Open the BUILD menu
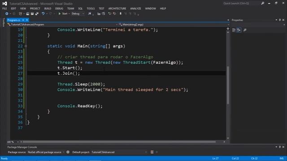Screen dimensions: 287x161 click(x=48, y=8)
